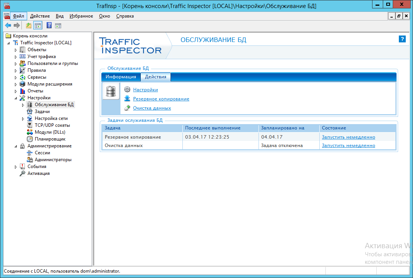
Task: Click the Администраторы users icon
Action: [30, 160]
